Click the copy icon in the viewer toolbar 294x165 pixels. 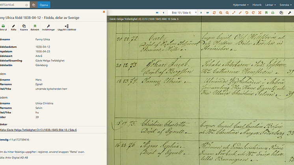281,13
